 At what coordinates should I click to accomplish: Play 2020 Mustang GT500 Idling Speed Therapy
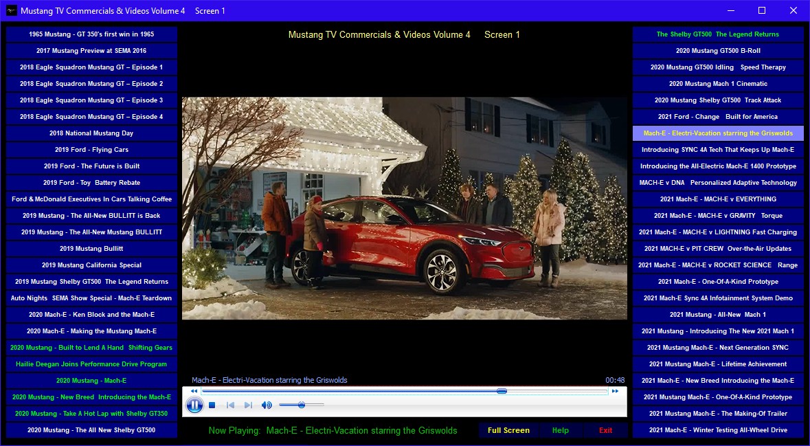[718, 67]
